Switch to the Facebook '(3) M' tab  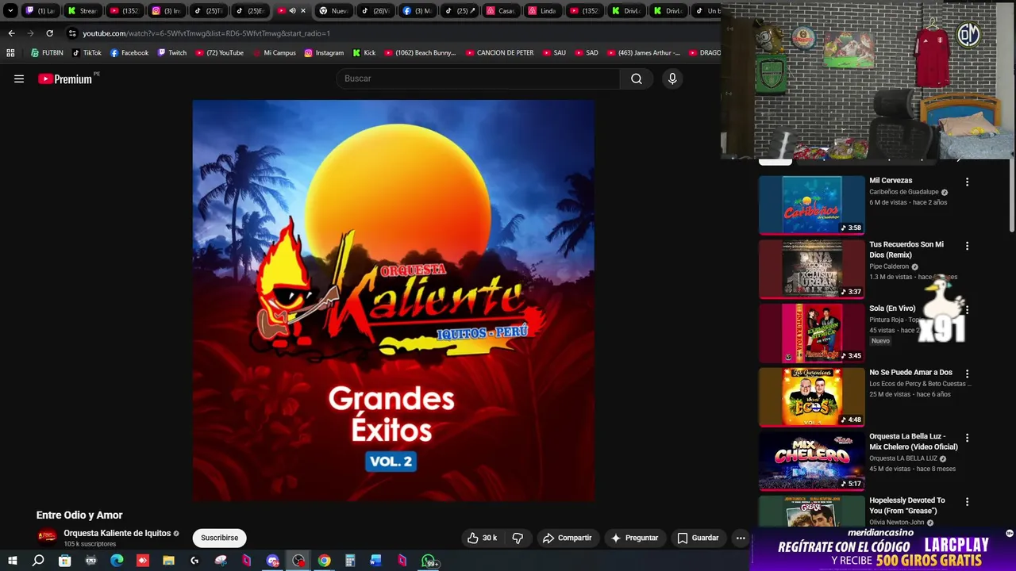[x=417, y=11]
